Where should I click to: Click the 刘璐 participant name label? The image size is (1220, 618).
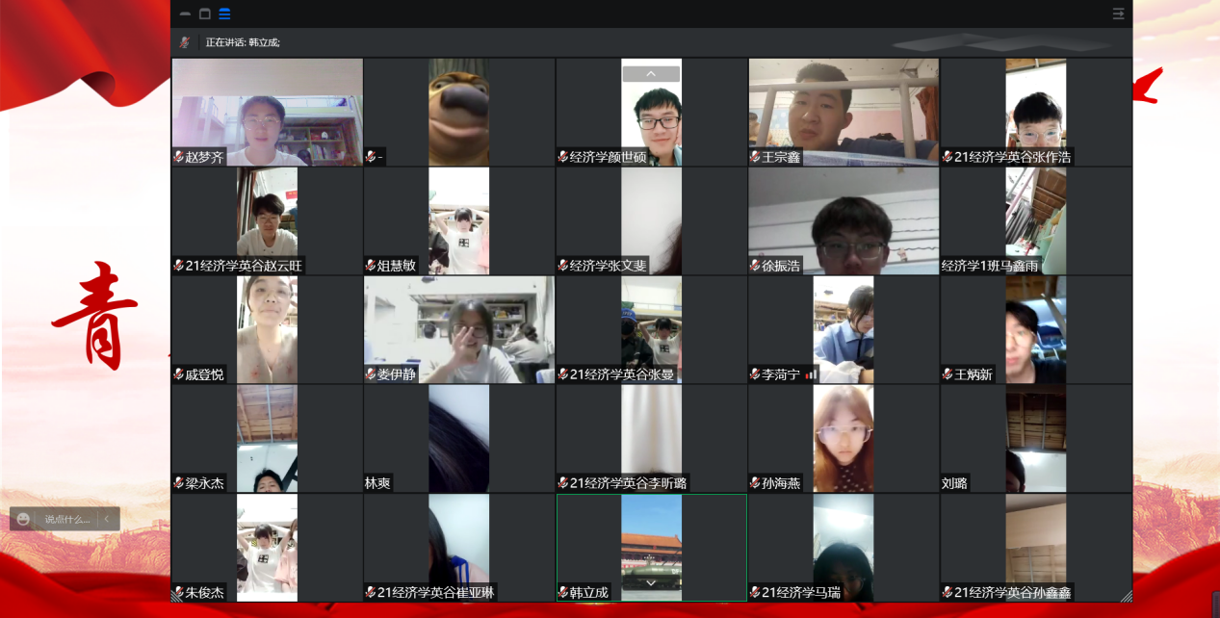click(x=954, y=483)
